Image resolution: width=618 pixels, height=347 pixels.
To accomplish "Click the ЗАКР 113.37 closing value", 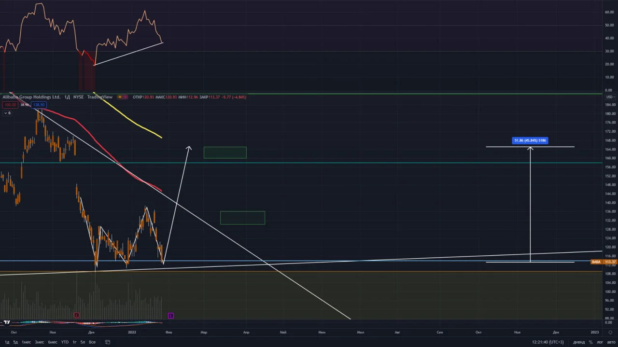I will pos(209,97).
